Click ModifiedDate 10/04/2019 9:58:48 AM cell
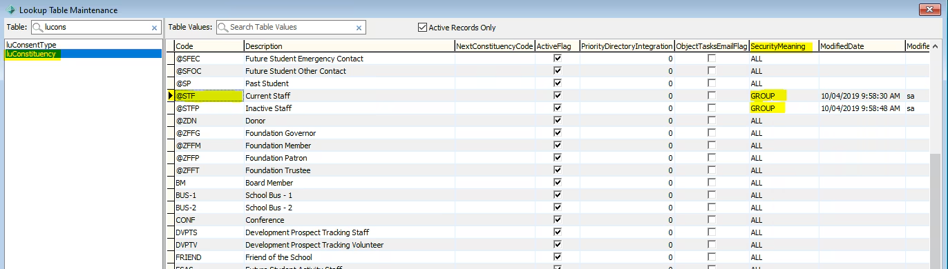Viewport: 948px width, 269px height. [x=862, y=108]
